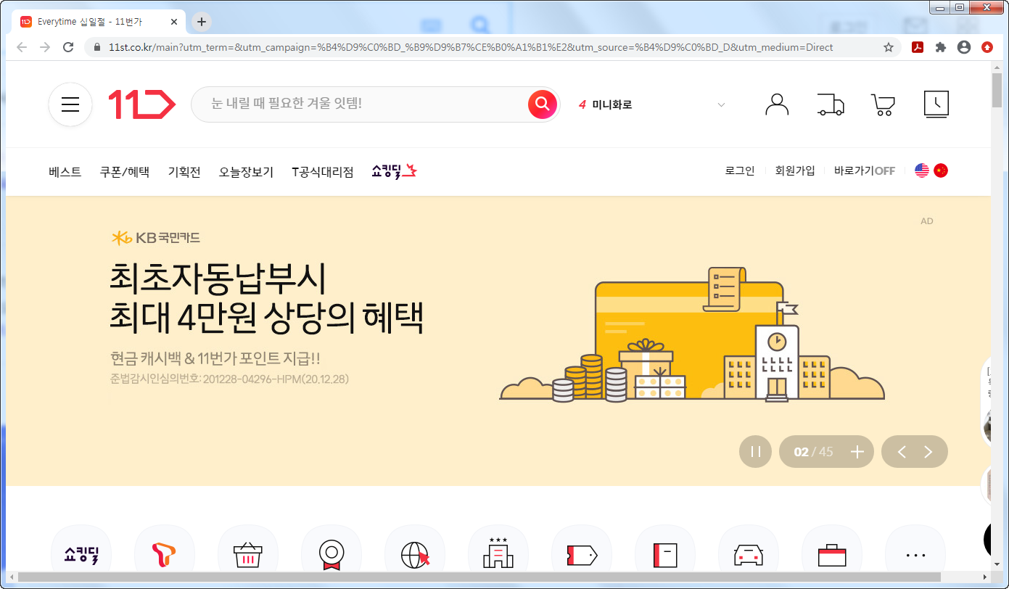Open the my account person icon
The width and height of the screenshot is (1009, 589).
pyautogui.click(x=777, y=104)
